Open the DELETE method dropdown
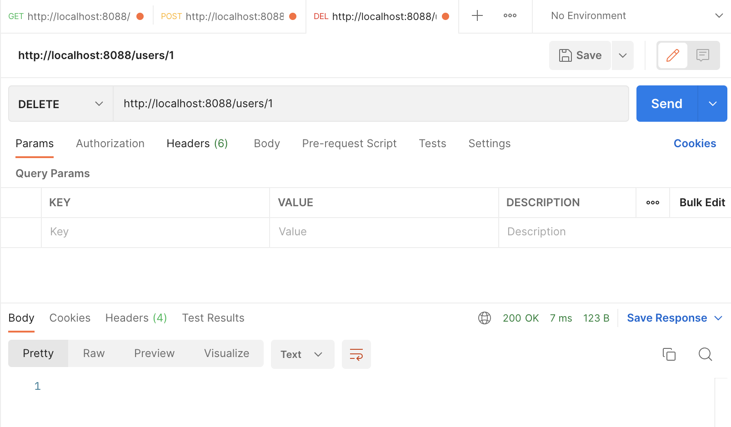The height and width of the screenshot is (427, 731). (61, 104)
